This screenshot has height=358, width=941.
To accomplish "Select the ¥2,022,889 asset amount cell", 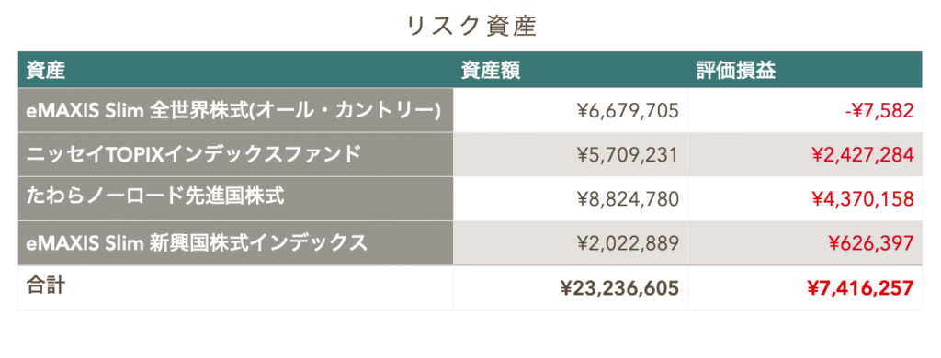I will coord(571,243).
